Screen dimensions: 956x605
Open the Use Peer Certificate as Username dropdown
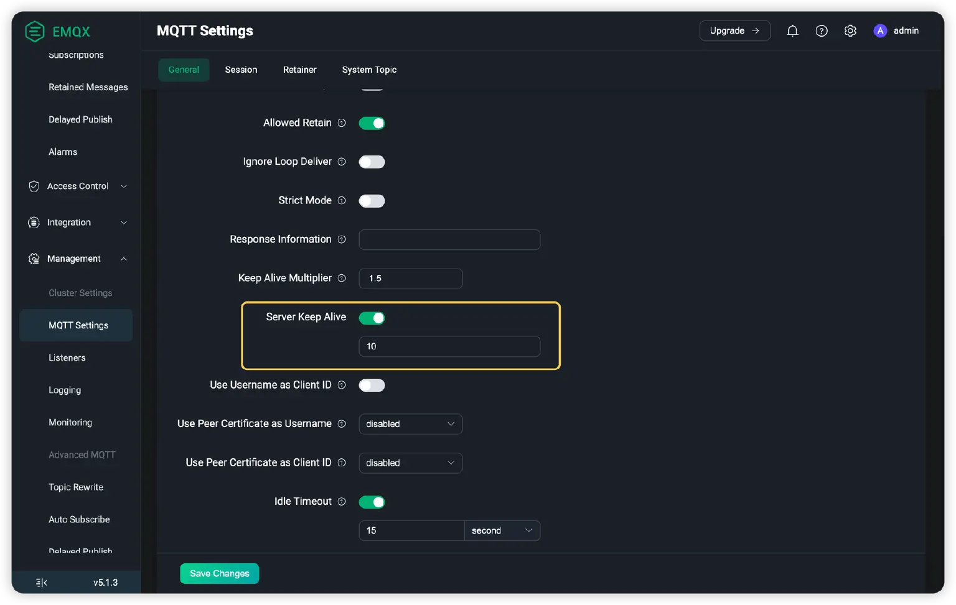click(x=410, y=424)
